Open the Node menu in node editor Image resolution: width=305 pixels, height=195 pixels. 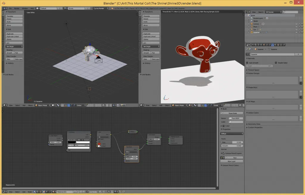tap(30, 192)
